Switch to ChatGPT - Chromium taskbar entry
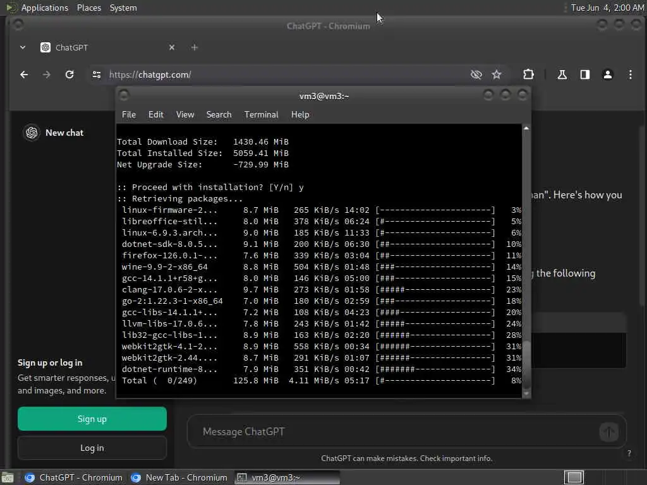The width and height of the screenshot is (647, 485). pyautogui.click(x=73, y=477)
